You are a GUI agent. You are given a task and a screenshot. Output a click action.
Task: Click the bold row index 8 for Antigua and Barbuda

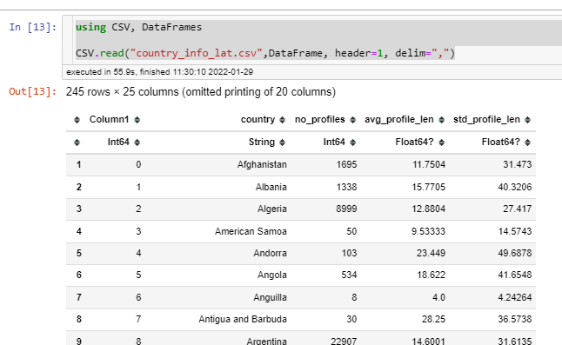pos(79,319)
